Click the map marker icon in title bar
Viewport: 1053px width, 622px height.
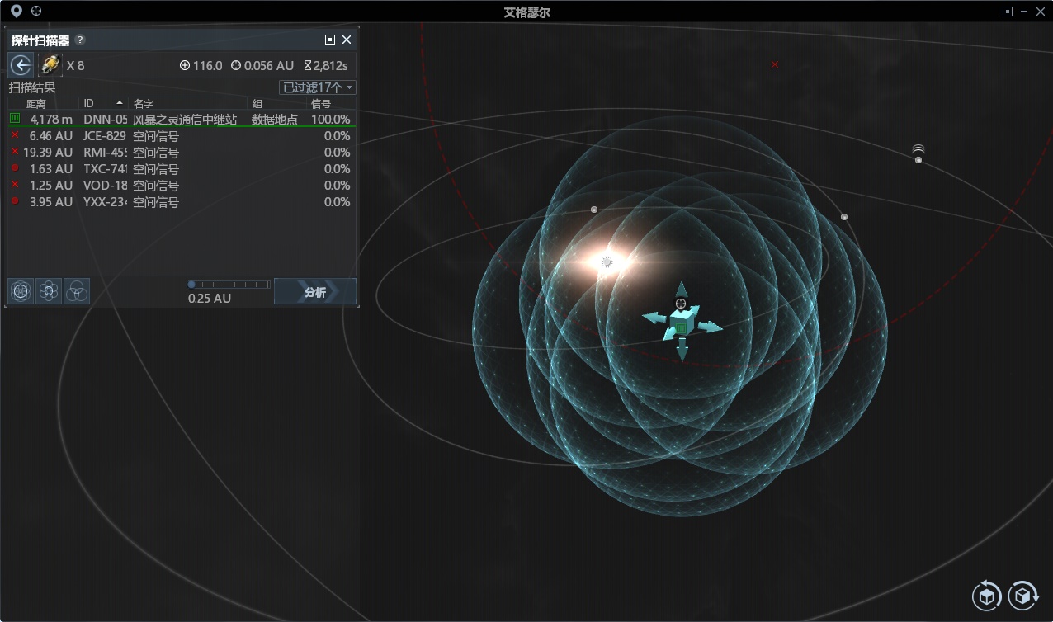[16, 12]
